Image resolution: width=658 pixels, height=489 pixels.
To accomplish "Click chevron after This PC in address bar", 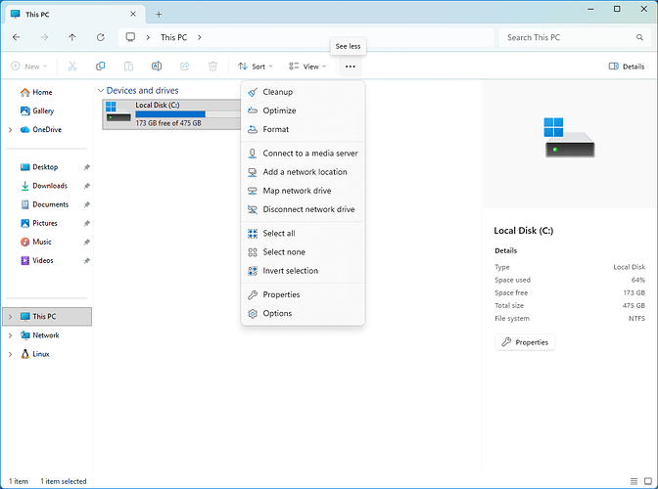I will pyautogui.click(x=200, y=37).
